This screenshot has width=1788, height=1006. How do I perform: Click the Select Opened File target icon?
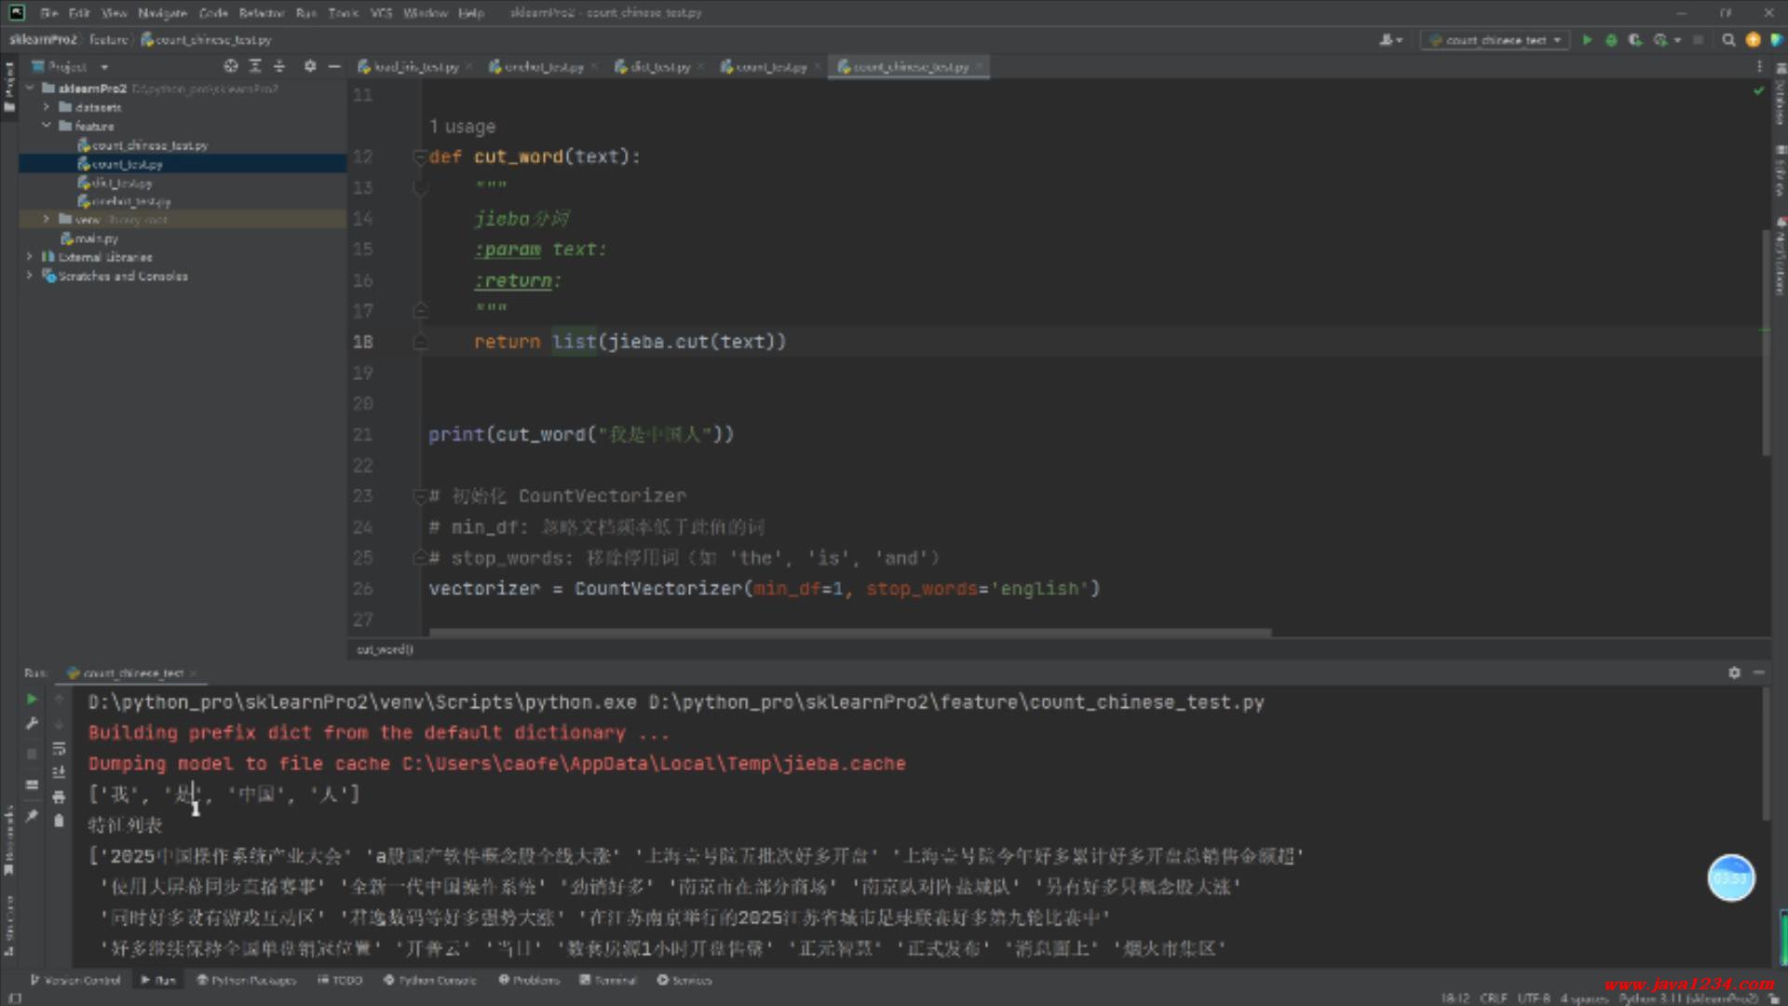pos(230,66)
